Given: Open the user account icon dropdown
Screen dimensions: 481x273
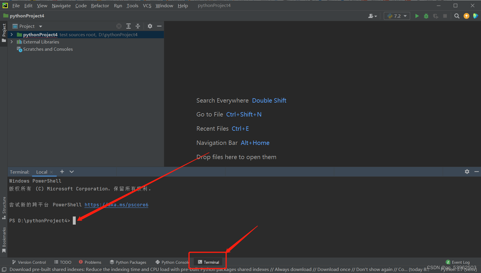Looking at the screenshot, I should (x=372, y=16).
